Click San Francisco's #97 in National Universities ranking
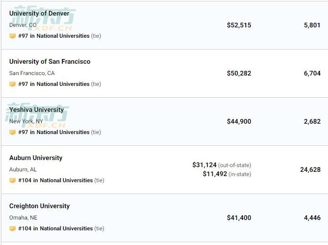Image resolution: width=328 pixels, height=245 pixels. (54, 84)
